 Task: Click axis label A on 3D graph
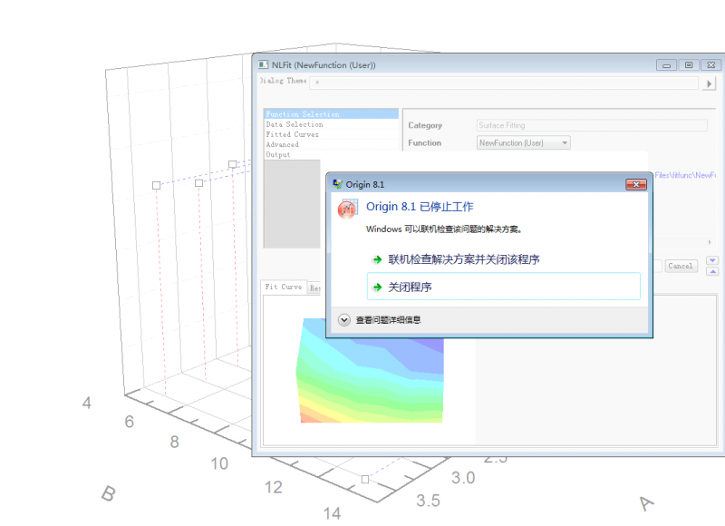[646, 503]
